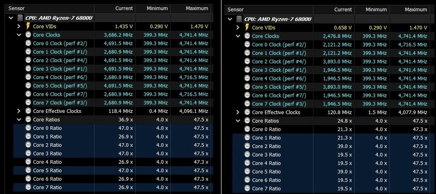The width and height of the screenshot is (436, 194).
Task: Click left panel Core 5 Ratio icon
Action: click(x=28, y=170)
